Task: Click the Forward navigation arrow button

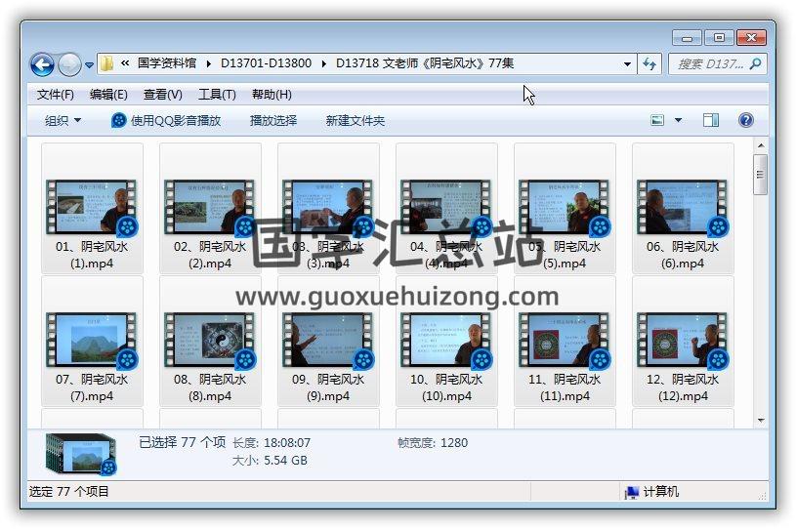Action: [69, 65]
